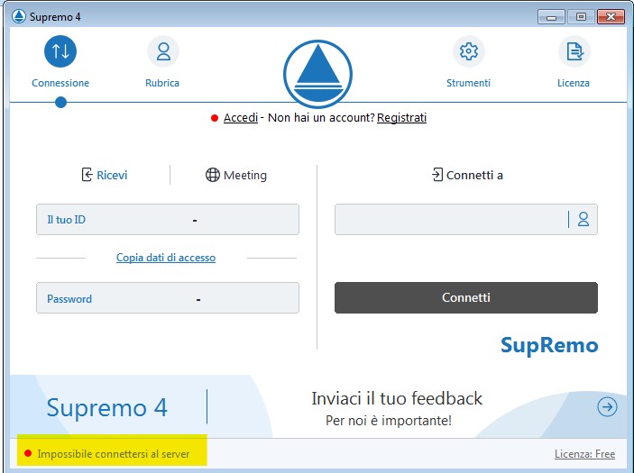Click the dark Connetti button
634x473 pixels.
click(465, 297)
